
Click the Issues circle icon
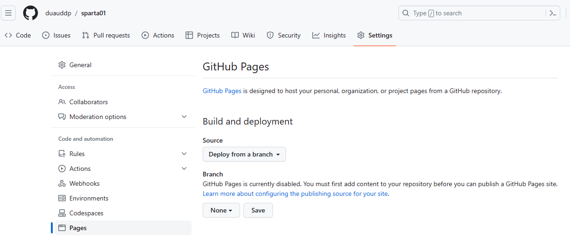(46, 35)
